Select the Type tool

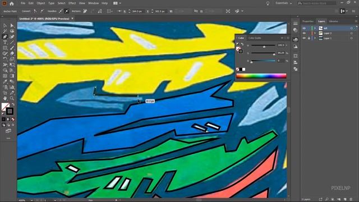(x=5, y=43)
